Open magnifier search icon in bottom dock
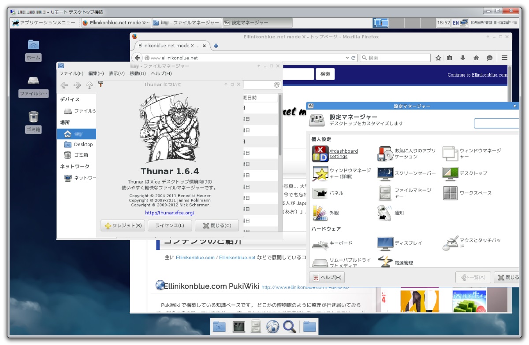Viewport: 529px width, 345px height. pyautogui.click(x=289, y=327)
